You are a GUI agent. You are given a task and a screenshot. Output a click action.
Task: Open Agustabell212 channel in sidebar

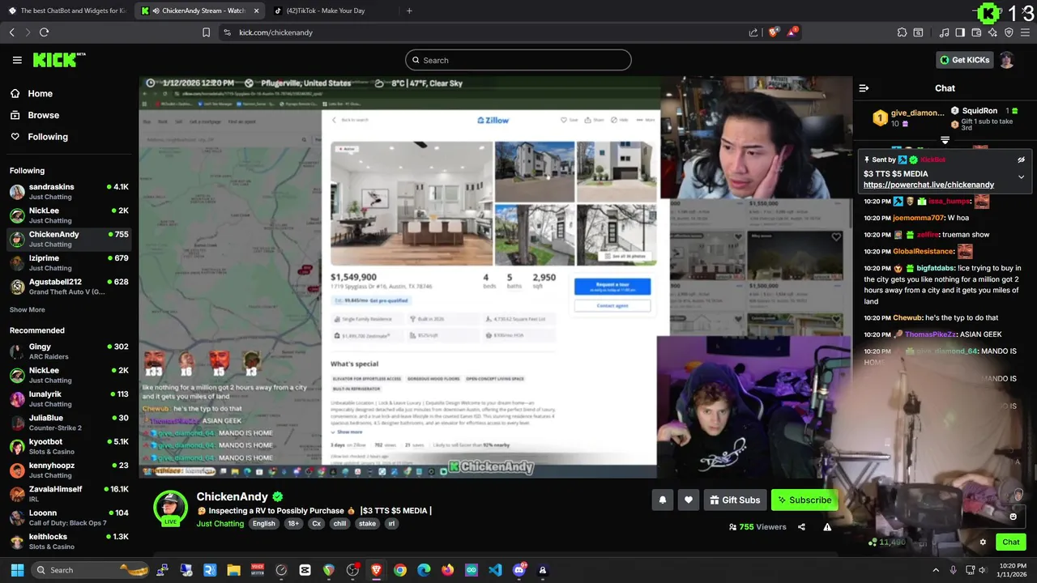tap(69, 287)
